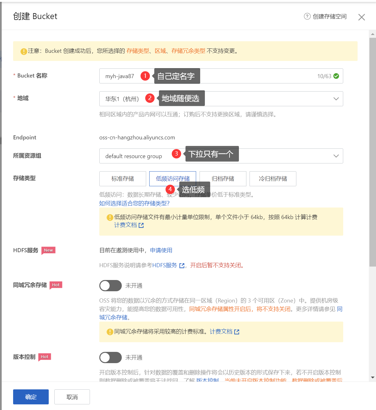Choose 归档存储 storage type
The width and height of the screenshot is (376, 410).
pos(223,179)
